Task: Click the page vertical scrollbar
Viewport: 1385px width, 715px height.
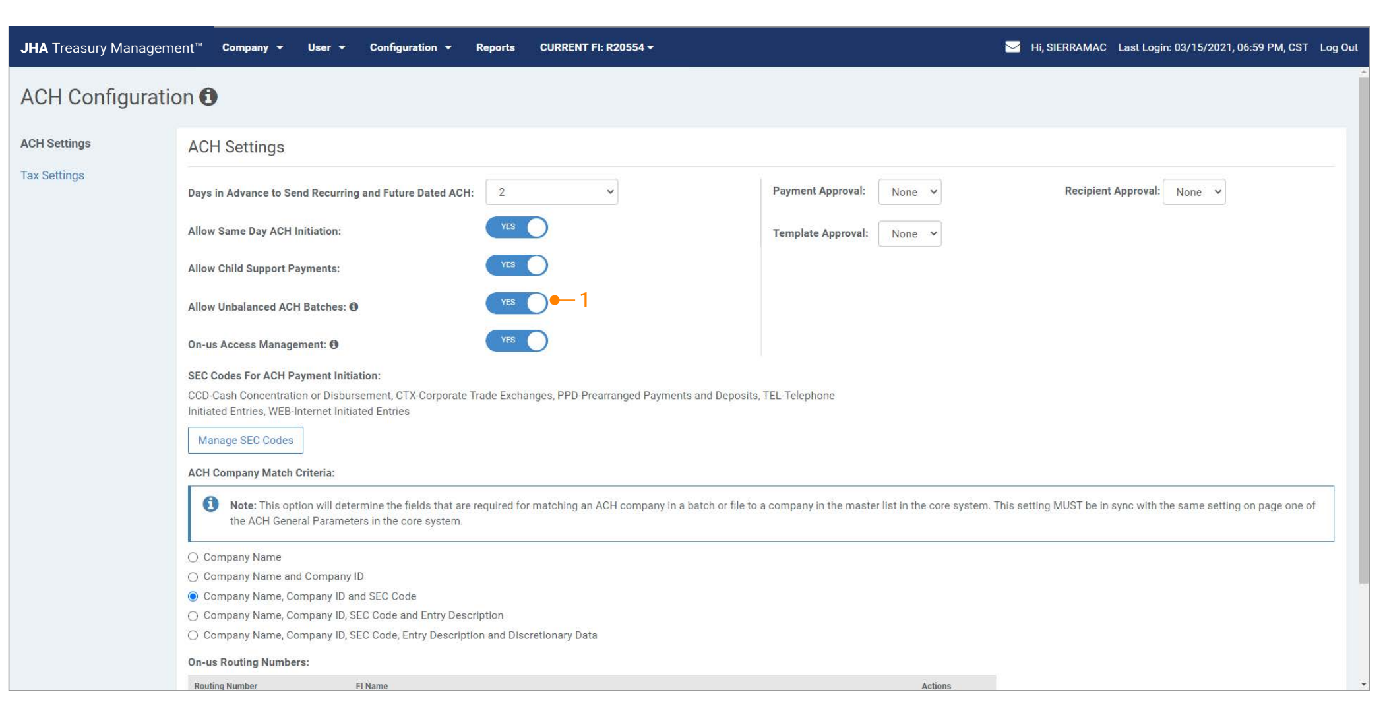Action: click(1363, 330)
